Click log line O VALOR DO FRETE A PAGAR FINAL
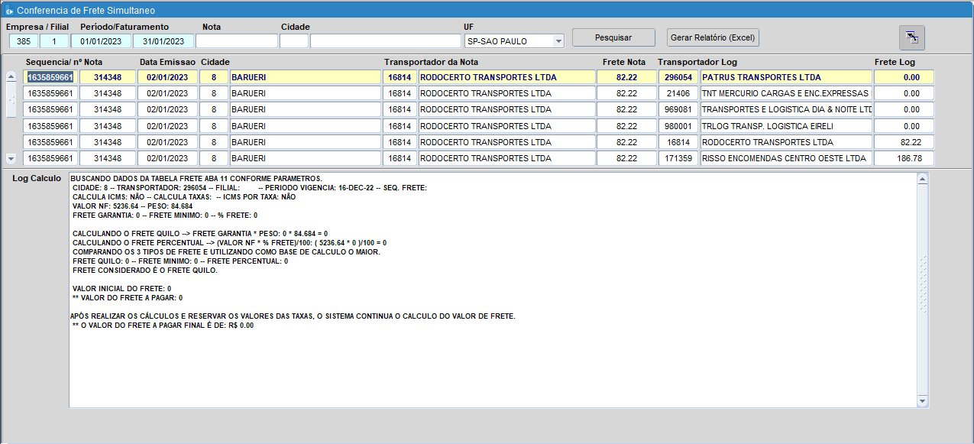Image resolution: width=974 pixels, height=444 pixels. [x=163, y=326]
